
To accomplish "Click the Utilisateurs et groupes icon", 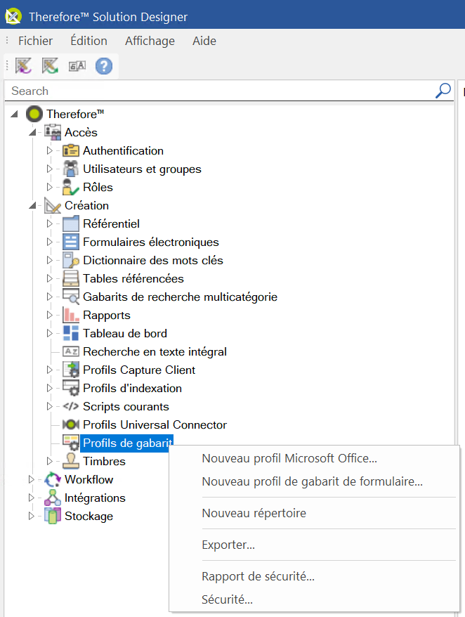I will point(71,169).
